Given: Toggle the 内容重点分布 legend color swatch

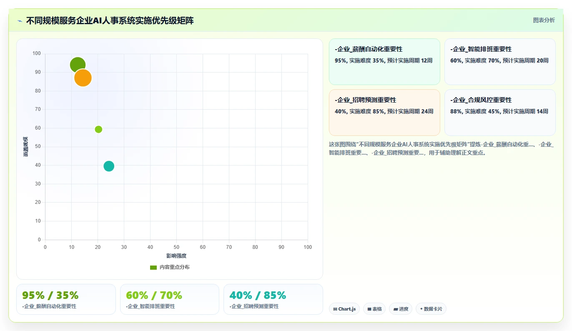Looking at the screenshot, I should point(153,267).
